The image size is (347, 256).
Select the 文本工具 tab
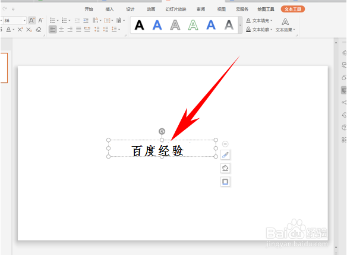(293, 9)
